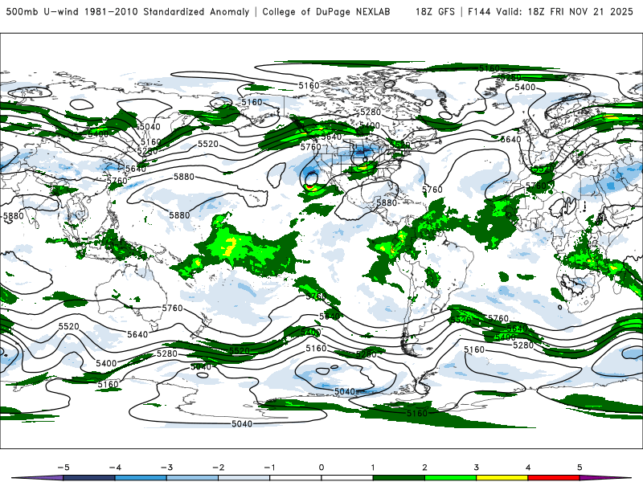The height and width of the screenshot is (482, 643).
Task: Click the "0" legend tick label
Action: point(321,468)
